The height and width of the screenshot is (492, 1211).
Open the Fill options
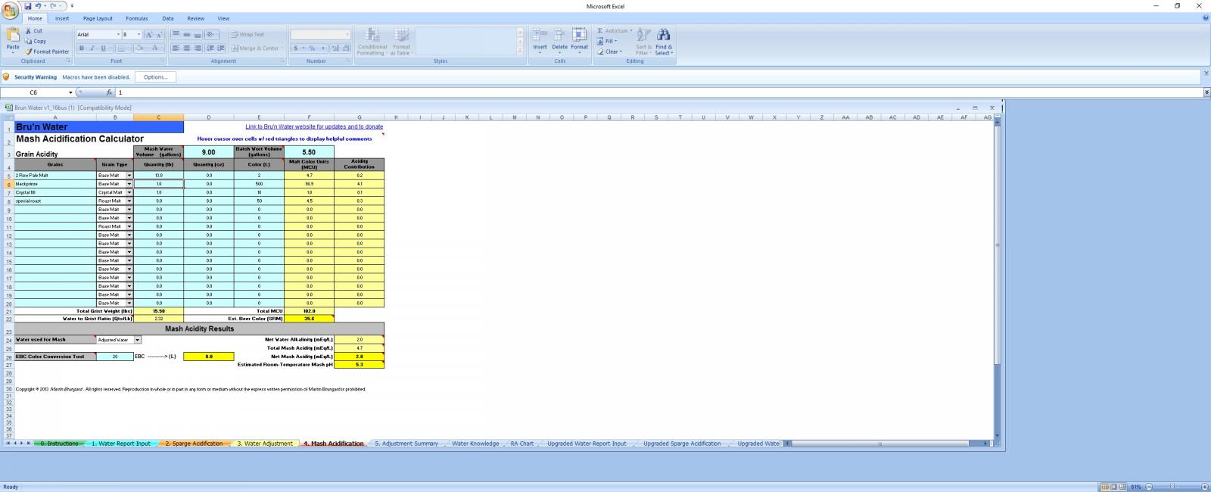point(608,41)
